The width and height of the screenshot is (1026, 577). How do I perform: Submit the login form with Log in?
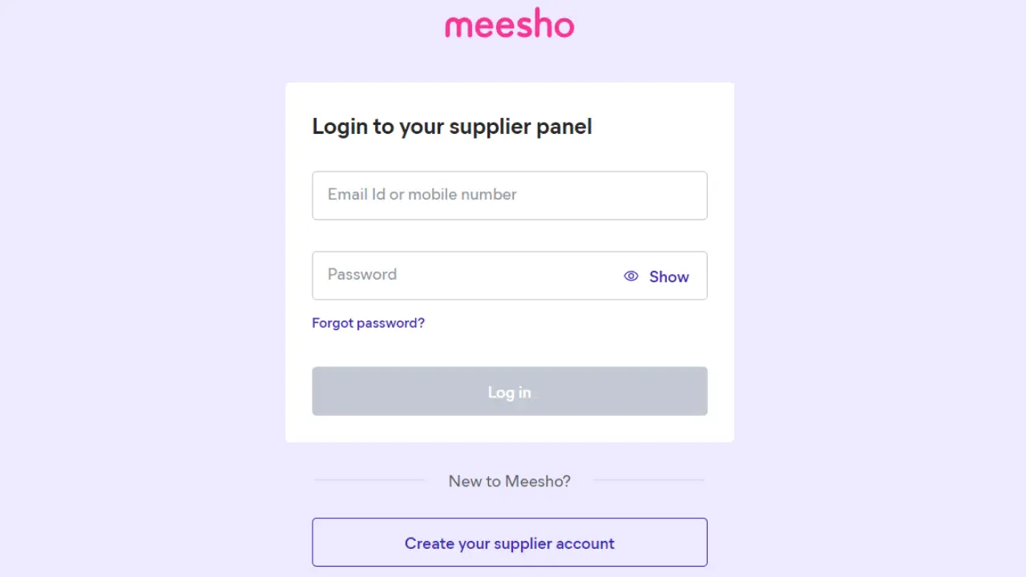pos(509,391)
